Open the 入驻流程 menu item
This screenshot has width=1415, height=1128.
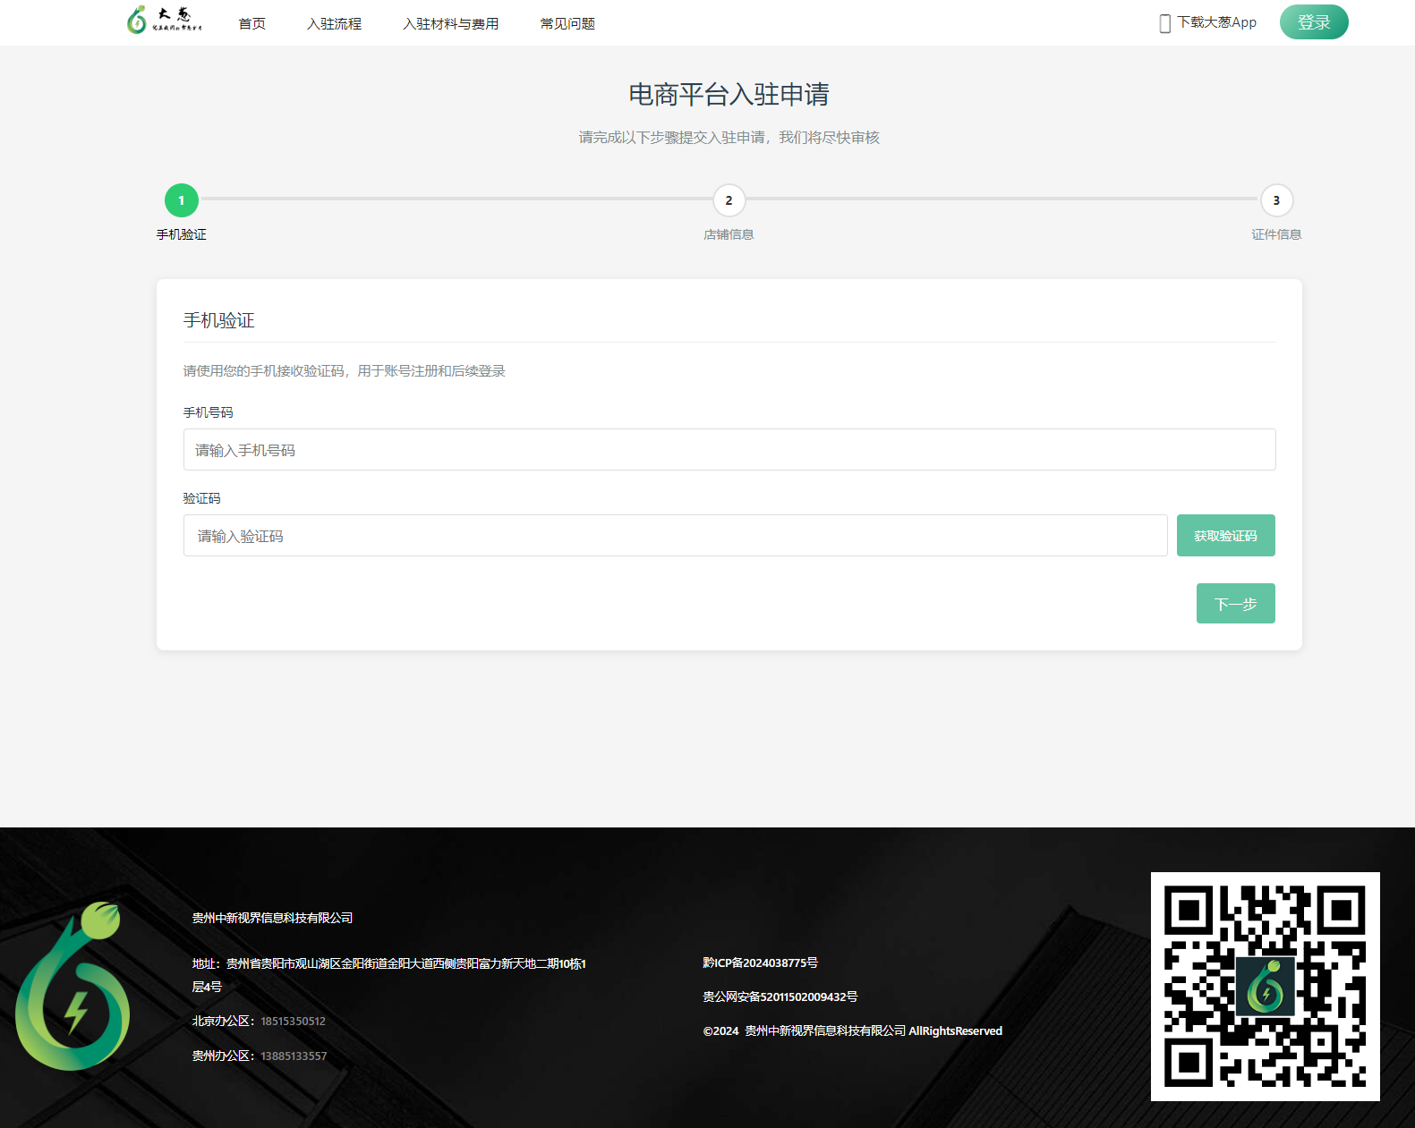click(x=334, y=23)
